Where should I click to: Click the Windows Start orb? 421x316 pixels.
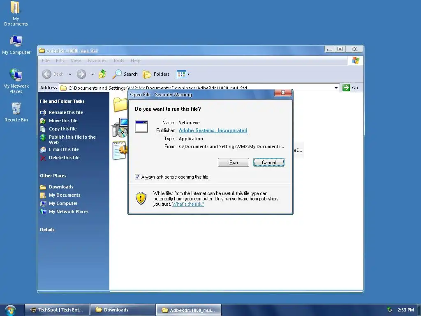[x=10, y=310]
